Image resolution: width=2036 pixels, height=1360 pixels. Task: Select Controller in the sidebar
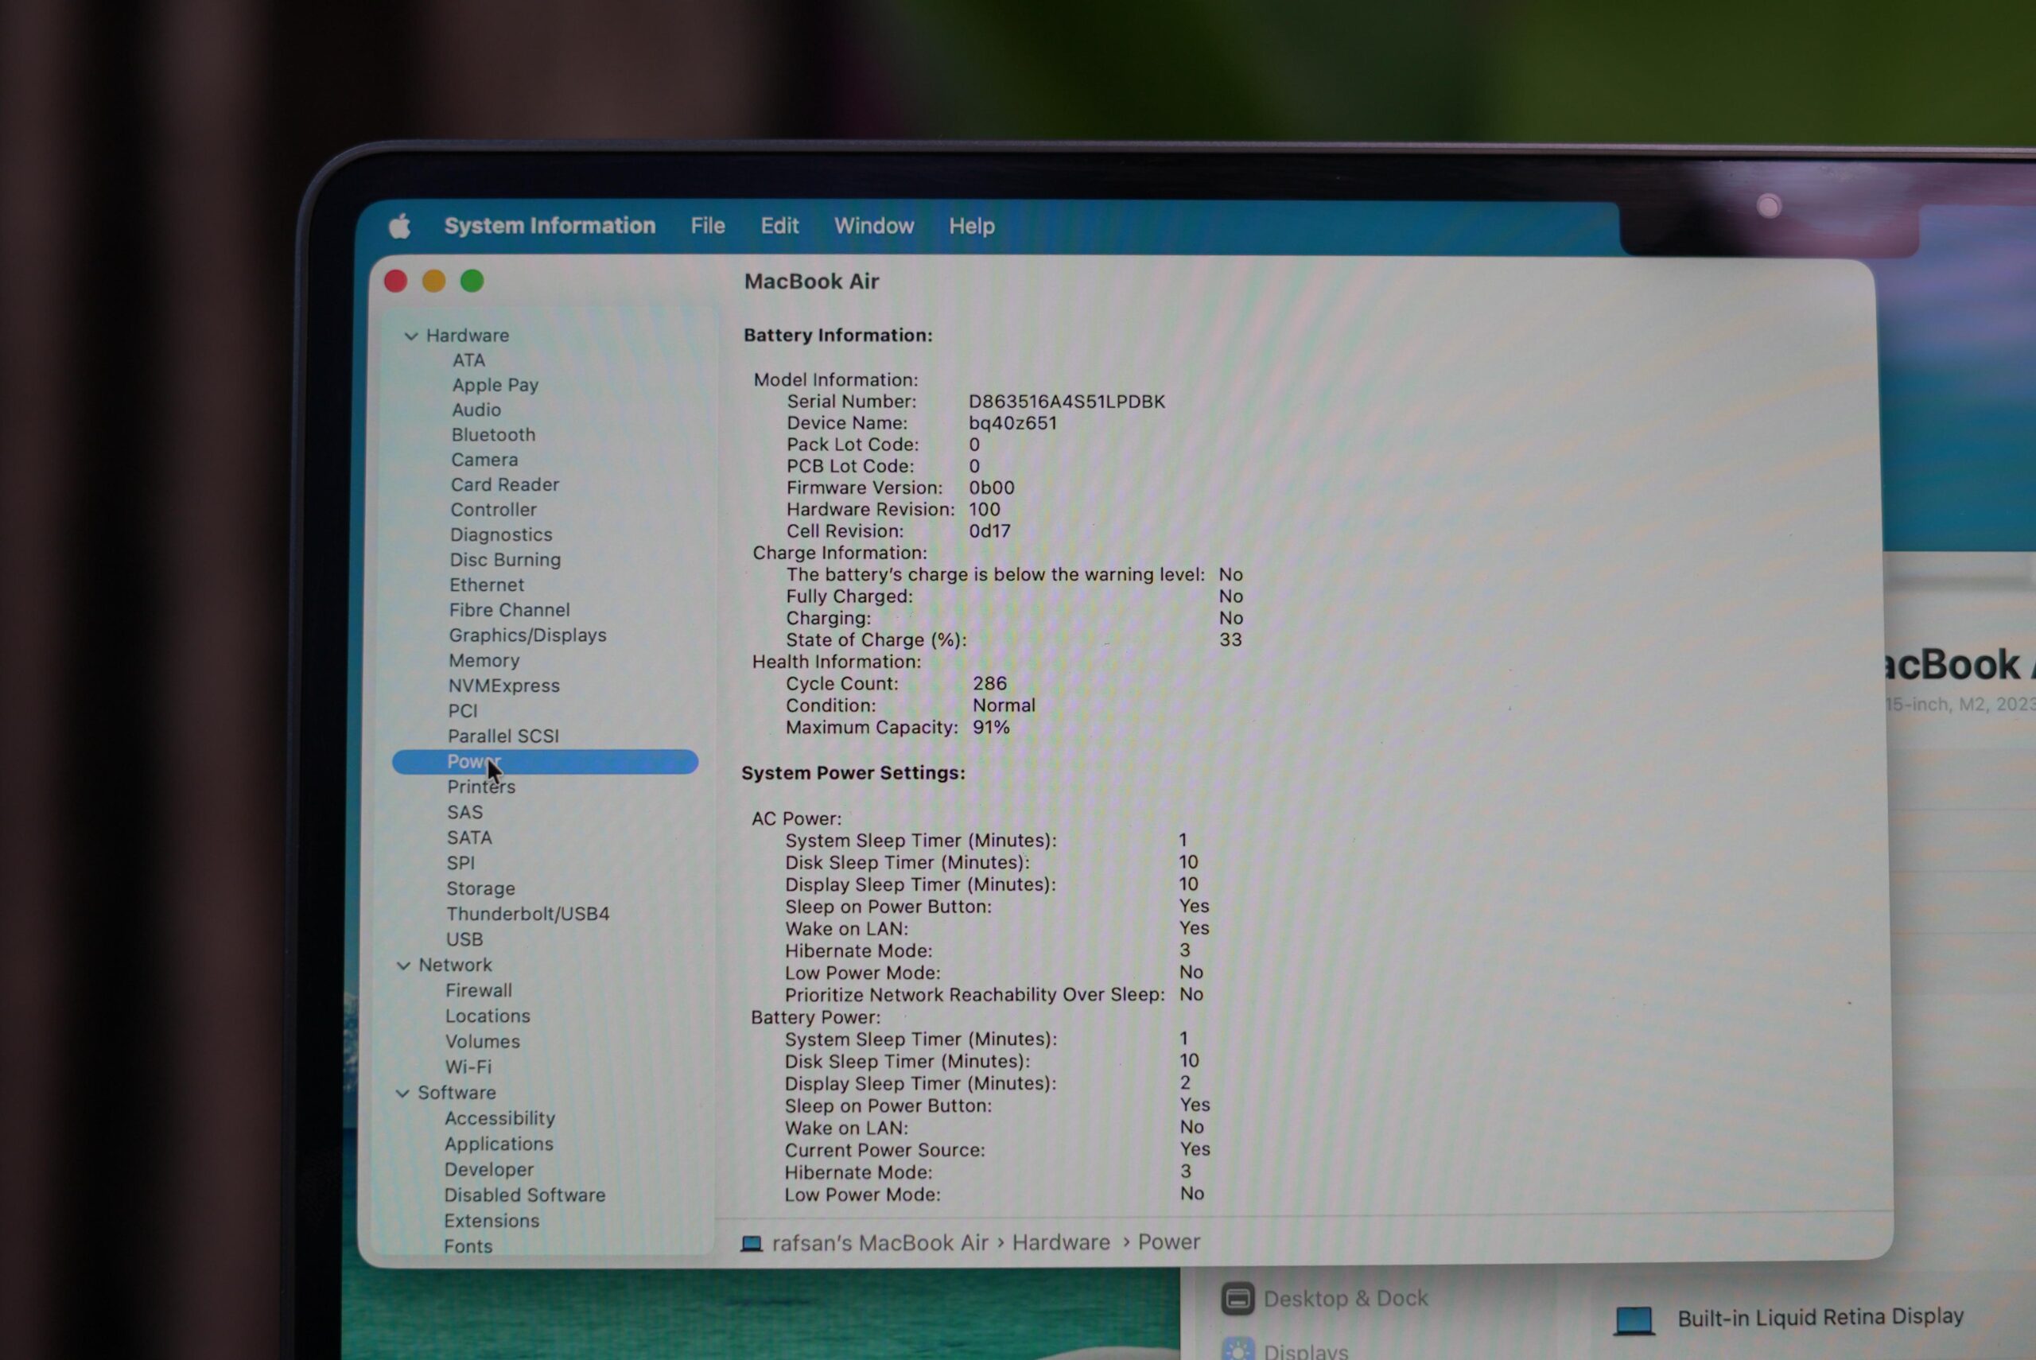click(x=493, y=510)
